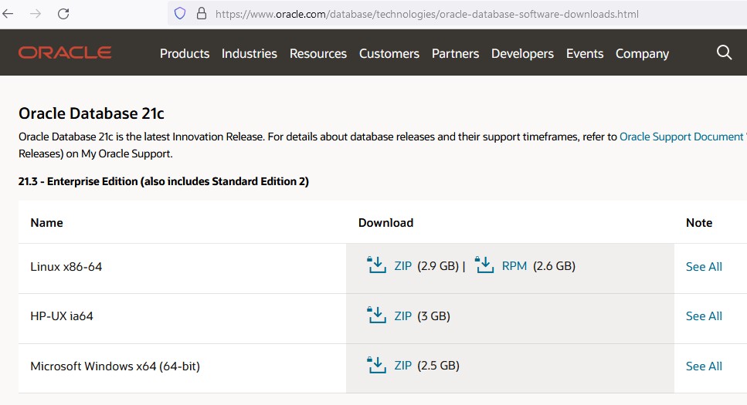Go back with the browser back arrow
747x405 pixels.
8,14
